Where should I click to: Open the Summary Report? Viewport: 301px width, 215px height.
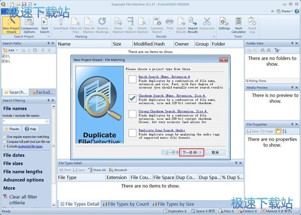157,25
